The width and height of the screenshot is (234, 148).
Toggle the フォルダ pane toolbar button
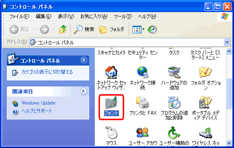pyautogui.click(x=112, y=29)
